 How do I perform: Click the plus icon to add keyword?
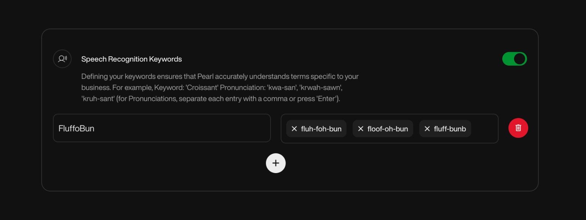(x=276, y=163)
